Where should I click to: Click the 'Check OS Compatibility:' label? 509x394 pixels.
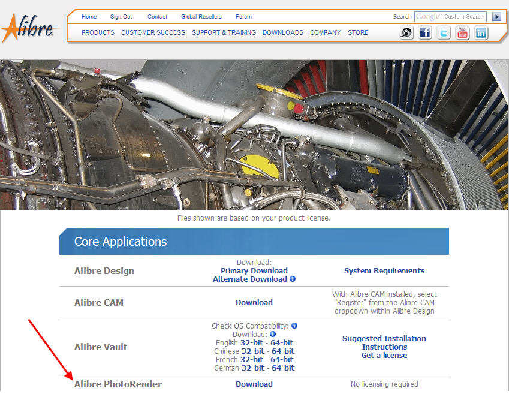click(x=250, y=326)
